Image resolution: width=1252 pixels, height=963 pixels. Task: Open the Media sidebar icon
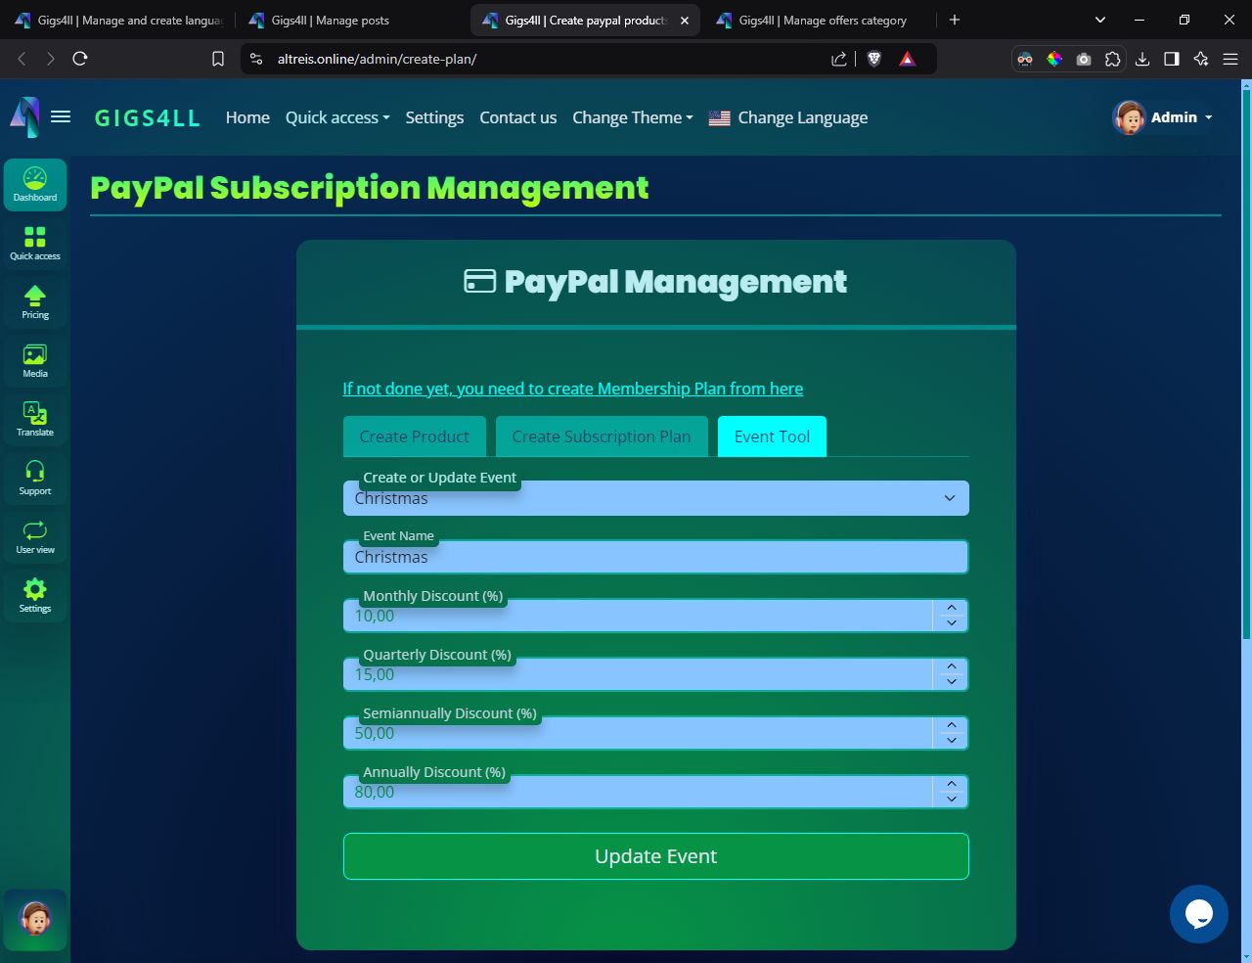pyautogui.click(x=35, y=360)
